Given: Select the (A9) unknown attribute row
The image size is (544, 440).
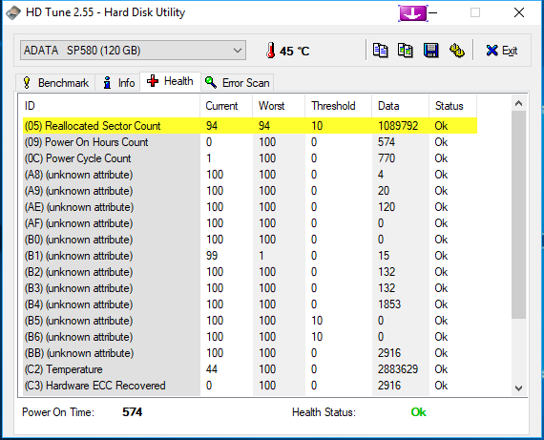Looking at the screenshot, I should pos(250,191).
